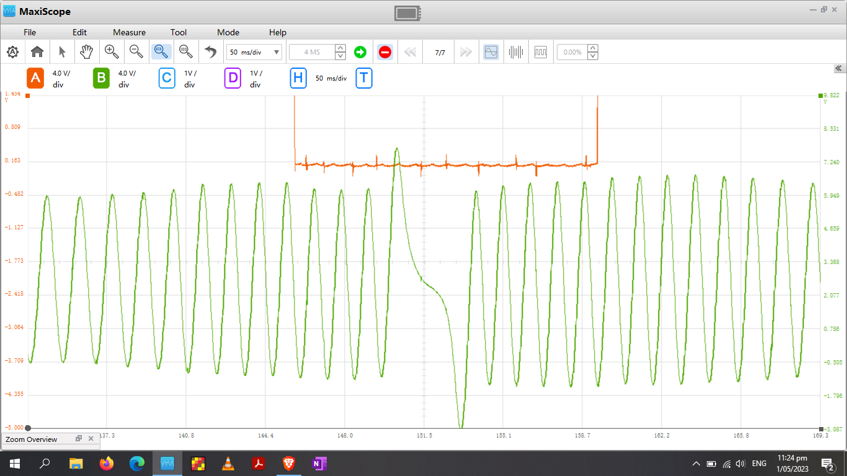Open OneNote from taskbar
The image size is (847, 476).
(319, 463)
